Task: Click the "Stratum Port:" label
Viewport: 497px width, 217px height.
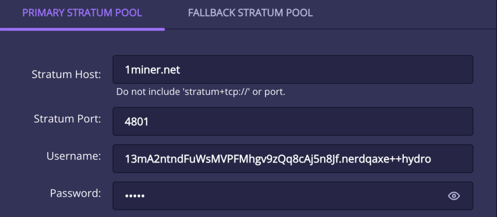Action: point(67,119)
